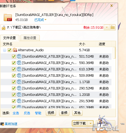This screenshot has height=133, width=126.
Task: Switch to the 文件设置 tab
Action: [x=10, y=38]
